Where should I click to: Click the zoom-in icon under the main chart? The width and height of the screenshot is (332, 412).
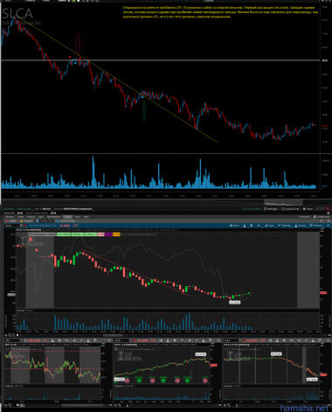[x=14, y=335]
